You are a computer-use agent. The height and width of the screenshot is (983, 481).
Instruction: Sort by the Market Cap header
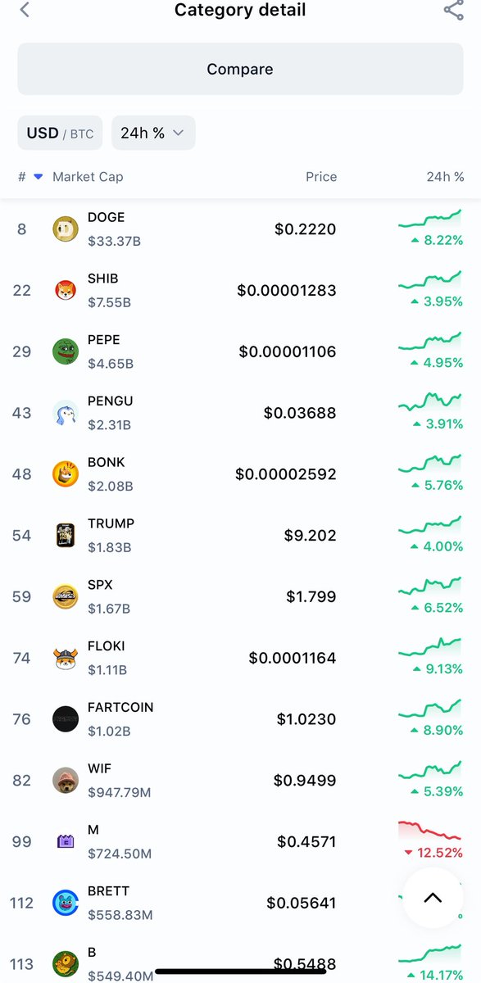tap(88, 177)
